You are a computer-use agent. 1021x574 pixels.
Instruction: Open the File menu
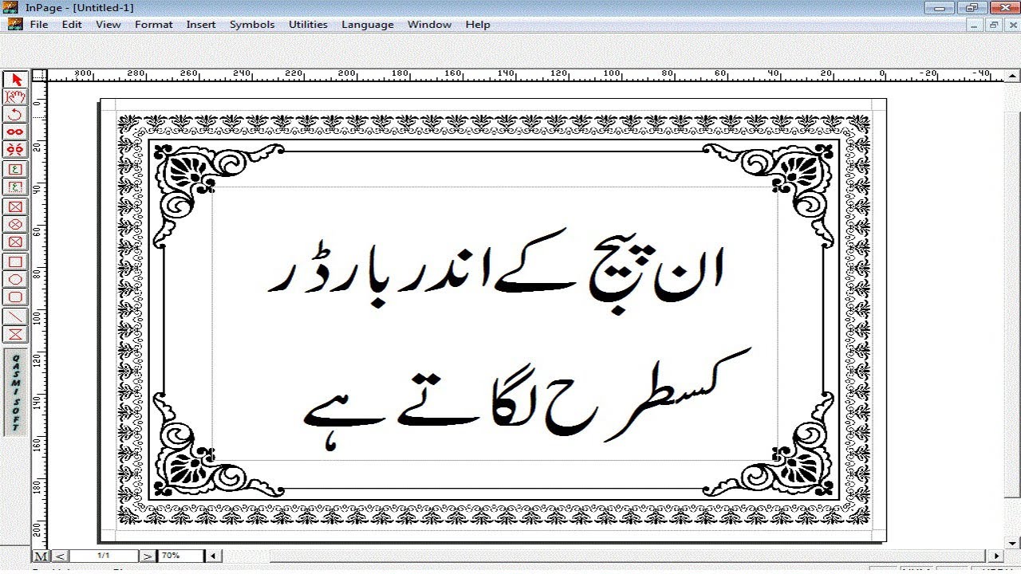pyautogui.click(x=39, y=25)
